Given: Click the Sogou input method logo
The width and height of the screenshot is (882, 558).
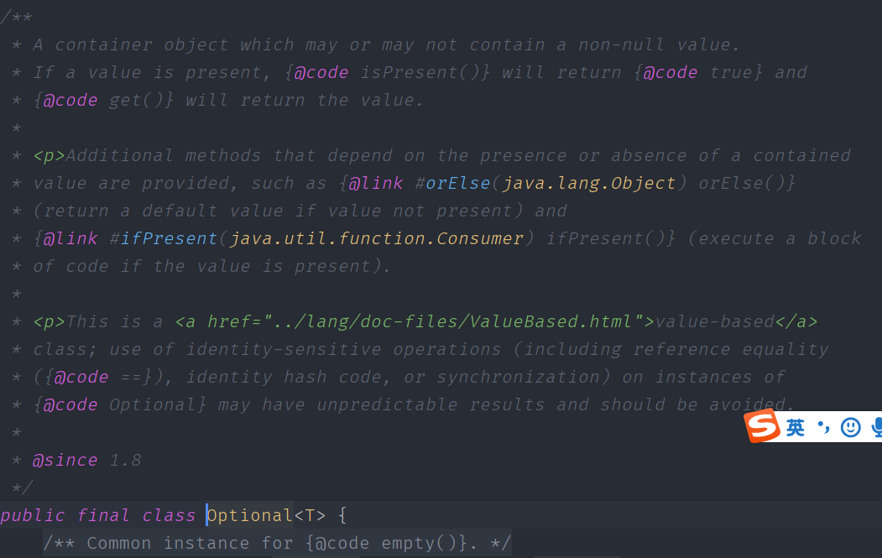Looking at the screenshot, I should click(764, 428).
